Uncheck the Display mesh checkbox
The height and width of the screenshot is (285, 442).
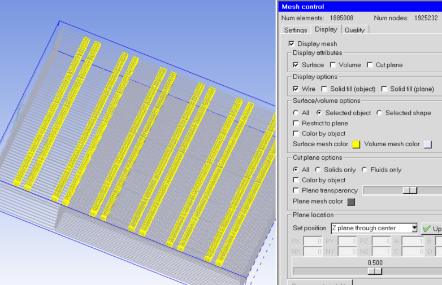click(292, 44)
